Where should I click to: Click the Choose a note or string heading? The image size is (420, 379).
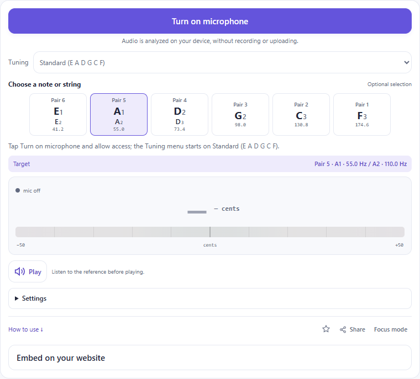point(44,84)
